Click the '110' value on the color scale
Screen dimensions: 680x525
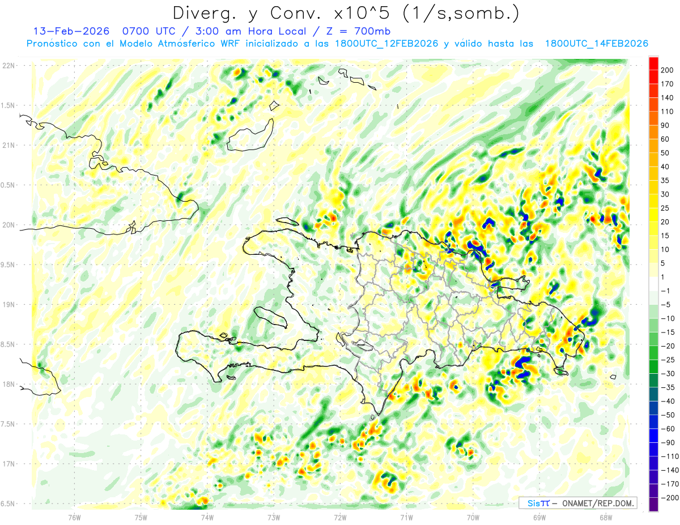(667, 112)
